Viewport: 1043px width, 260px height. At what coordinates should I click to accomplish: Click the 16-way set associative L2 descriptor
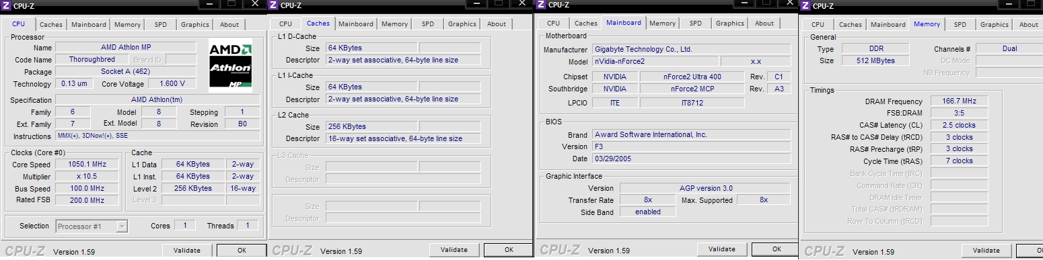tap(403, 139)
